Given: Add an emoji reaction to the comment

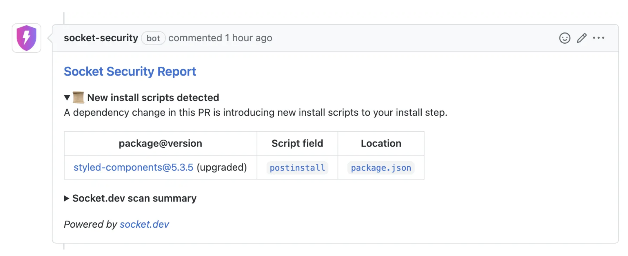Looking at the screenshot, I should (x=565, y=38).
